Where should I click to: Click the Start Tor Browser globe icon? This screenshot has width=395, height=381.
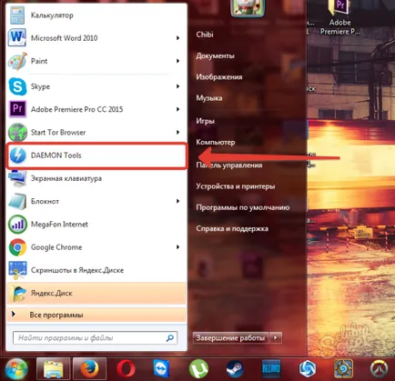click(x=17, y=133)
